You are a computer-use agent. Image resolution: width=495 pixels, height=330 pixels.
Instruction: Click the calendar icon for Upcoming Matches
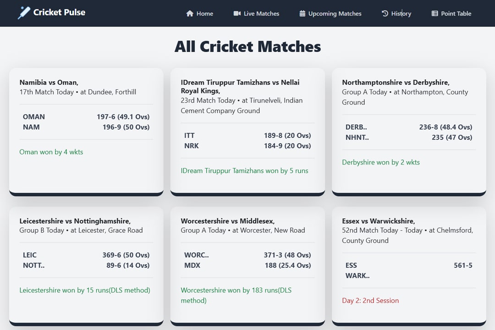coord(302,14)
